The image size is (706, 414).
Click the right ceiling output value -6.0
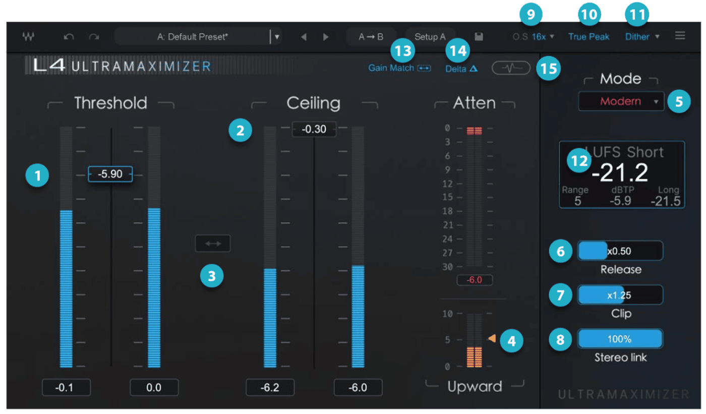pos(358,387)
